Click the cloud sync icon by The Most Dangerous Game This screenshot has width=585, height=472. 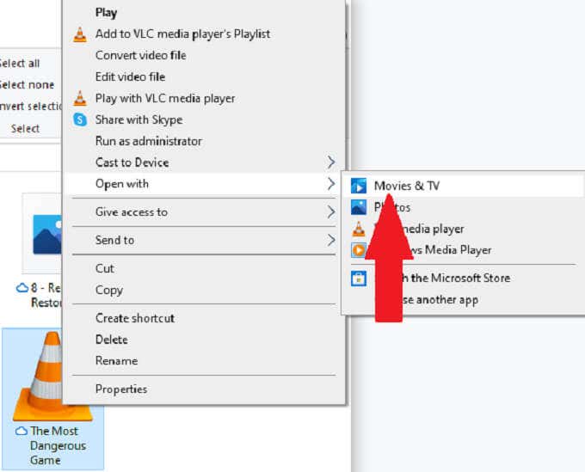click(x=22, y=431)
